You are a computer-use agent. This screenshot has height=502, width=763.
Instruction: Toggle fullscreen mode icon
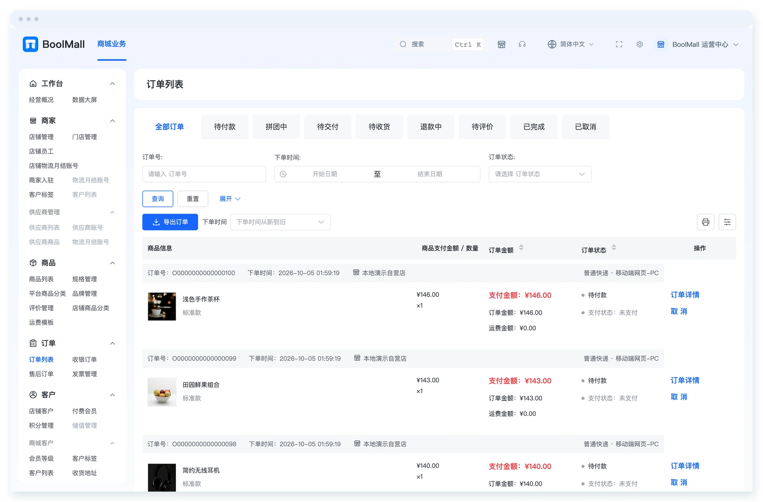pyautogui.click(x=619, y=44)
